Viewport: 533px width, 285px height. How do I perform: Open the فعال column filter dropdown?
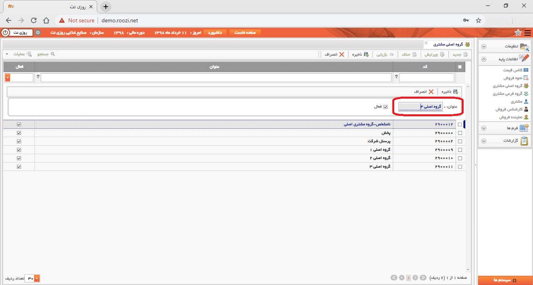(7, 78)
